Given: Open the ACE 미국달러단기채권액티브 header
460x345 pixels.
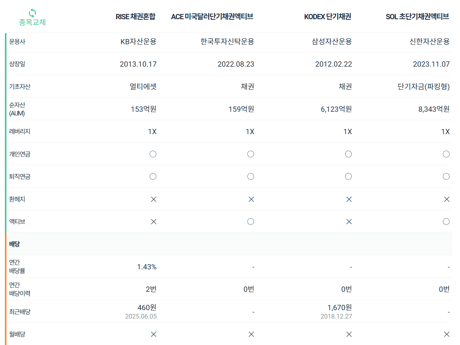Looking at the screenshot, I should (x=212, y=17).
